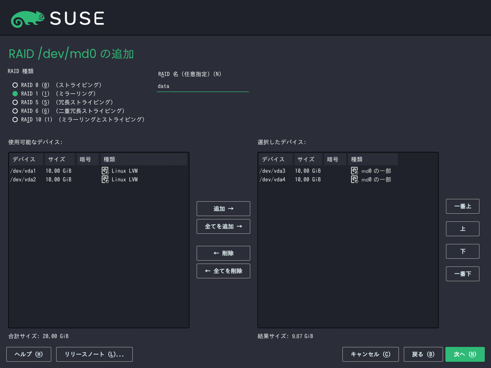The height and width of the screenshot is (368, 491).
Task: Choose RAID 6 double redundant striping
Action: [x=15, y=111]
